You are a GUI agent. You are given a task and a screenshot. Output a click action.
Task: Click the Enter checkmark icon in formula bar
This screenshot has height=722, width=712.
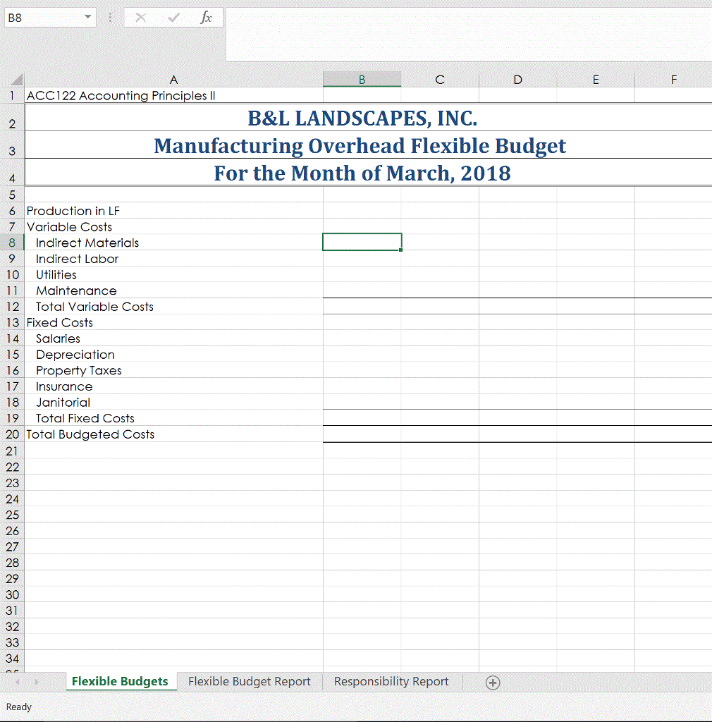173,18
